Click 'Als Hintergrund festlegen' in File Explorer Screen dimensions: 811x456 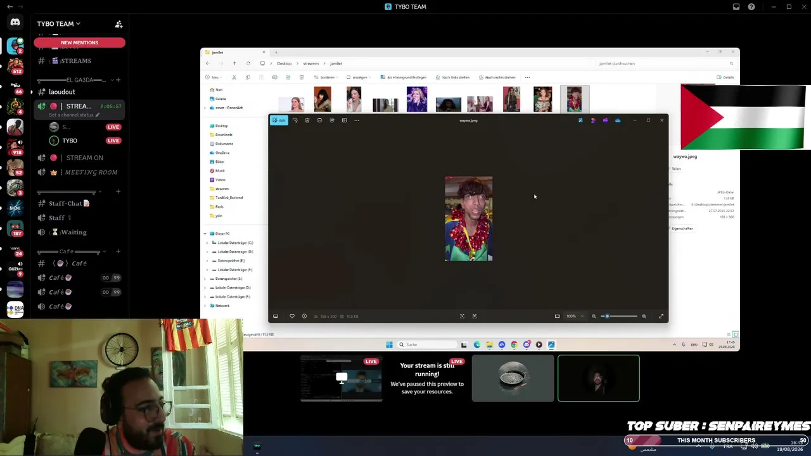pos(404,77)
